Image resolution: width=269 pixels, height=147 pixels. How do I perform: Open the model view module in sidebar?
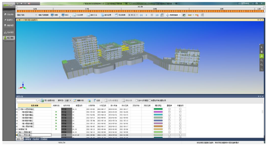[9, 25]
